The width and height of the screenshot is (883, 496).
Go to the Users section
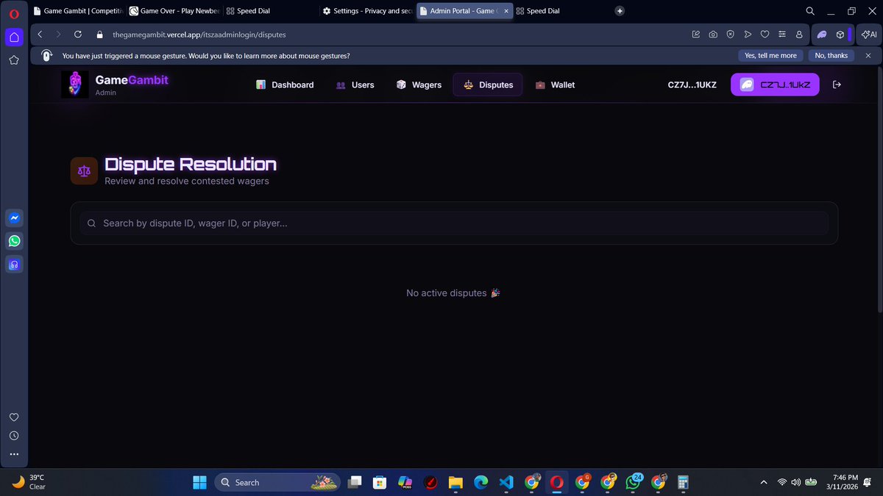pos(355,85)
